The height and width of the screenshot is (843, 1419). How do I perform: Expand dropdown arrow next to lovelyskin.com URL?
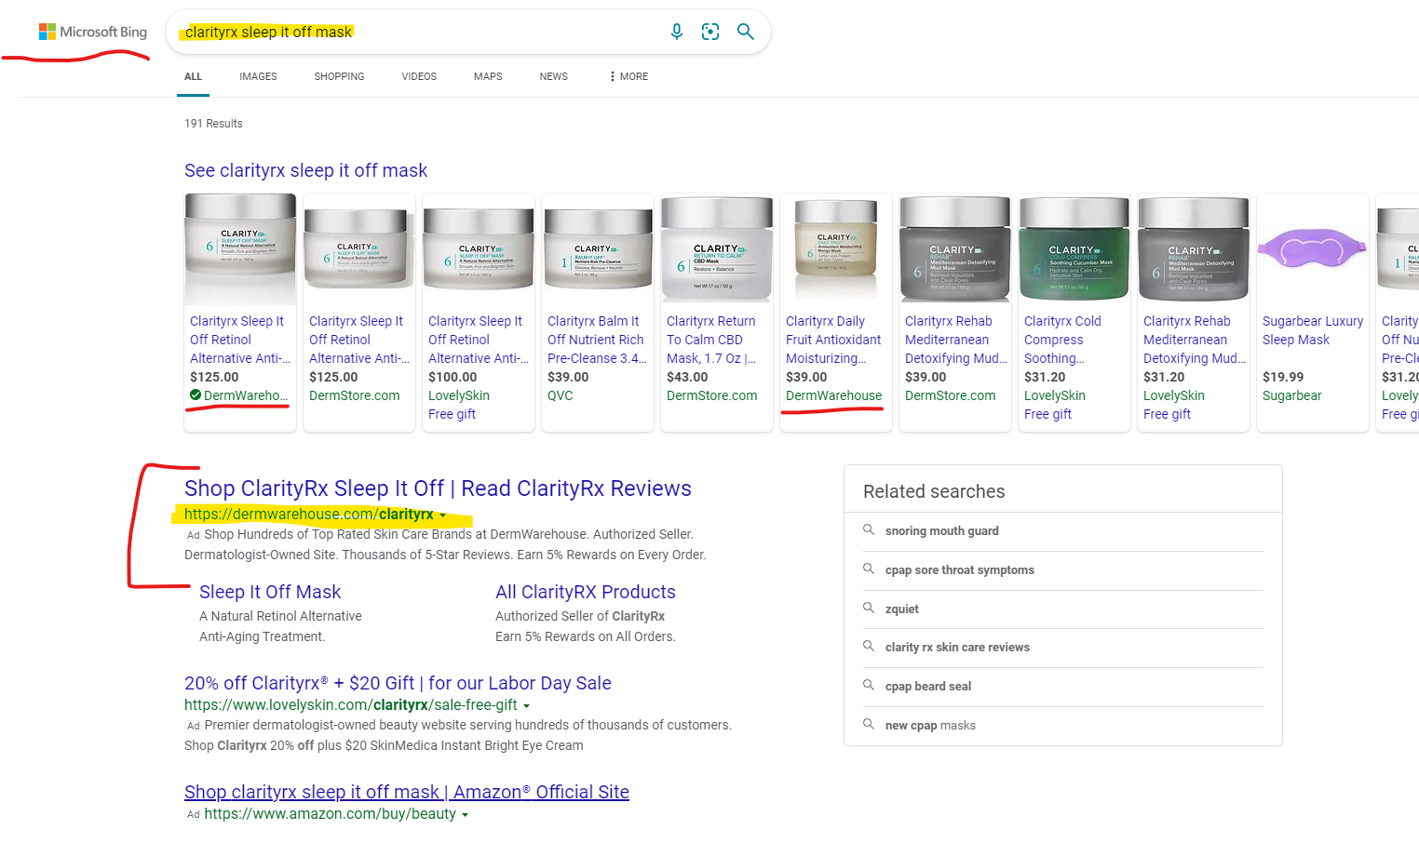point(527,706)
